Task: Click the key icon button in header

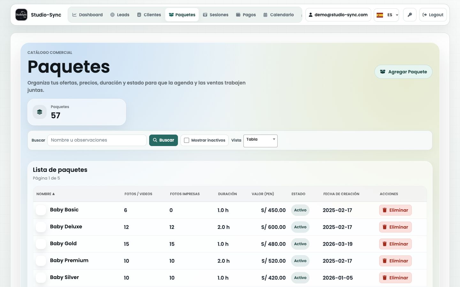Action: 410,15
